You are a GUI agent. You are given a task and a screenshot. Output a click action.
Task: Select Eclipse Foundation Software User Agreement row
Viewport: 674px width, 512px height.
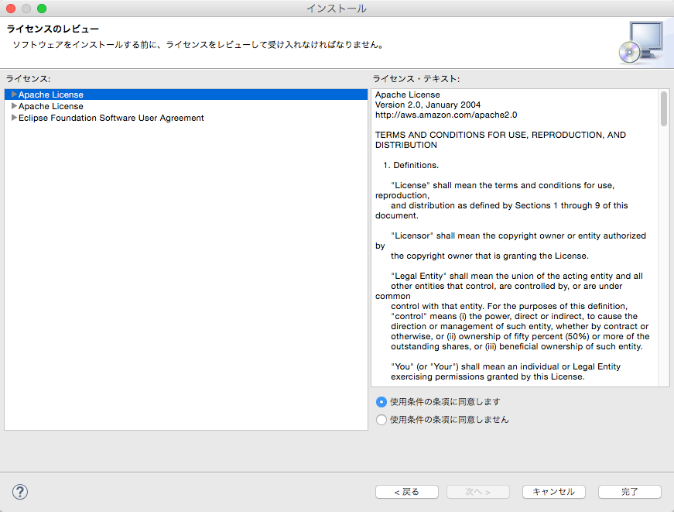coord(186,118)
